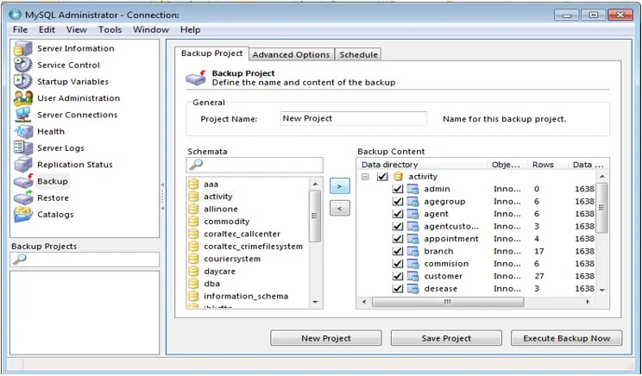Click the allinone schema database icon
The width and height of the screenshot is (642, 376).
(x=193, y=209)
